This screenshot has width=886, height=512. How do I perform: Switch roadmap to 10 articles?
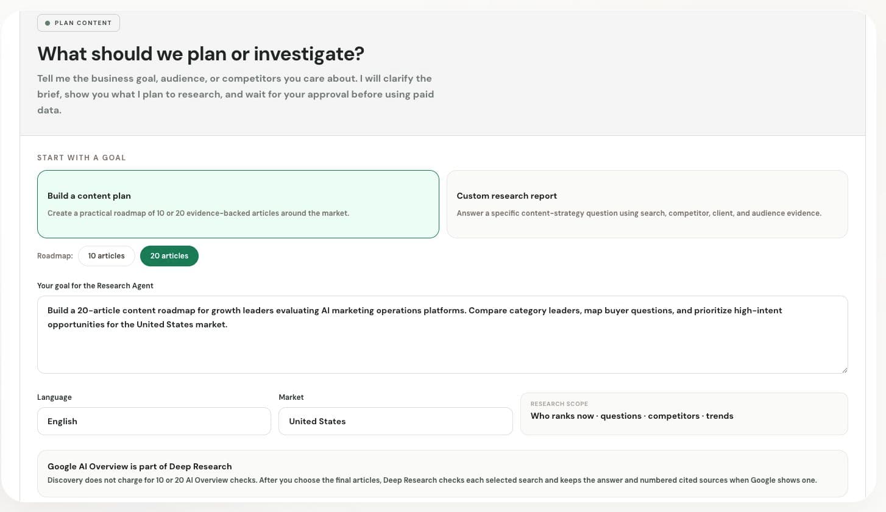pos(106,256)
